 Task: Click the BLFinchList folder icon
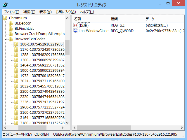(11, 29)
